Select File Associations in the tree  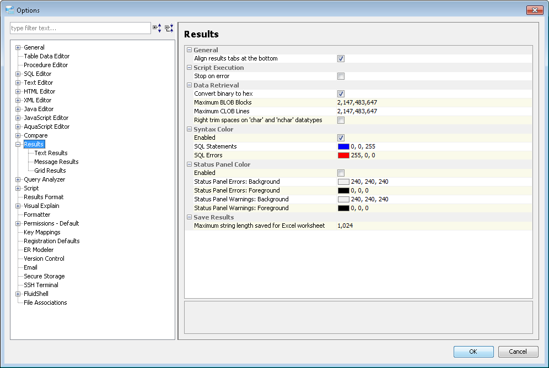pos(46,303)
